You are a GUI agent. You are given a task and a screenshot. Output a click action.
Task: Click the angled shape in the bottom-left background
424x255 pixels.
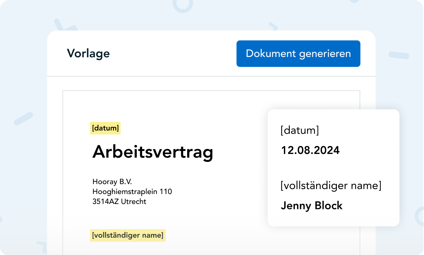[42, 246]
